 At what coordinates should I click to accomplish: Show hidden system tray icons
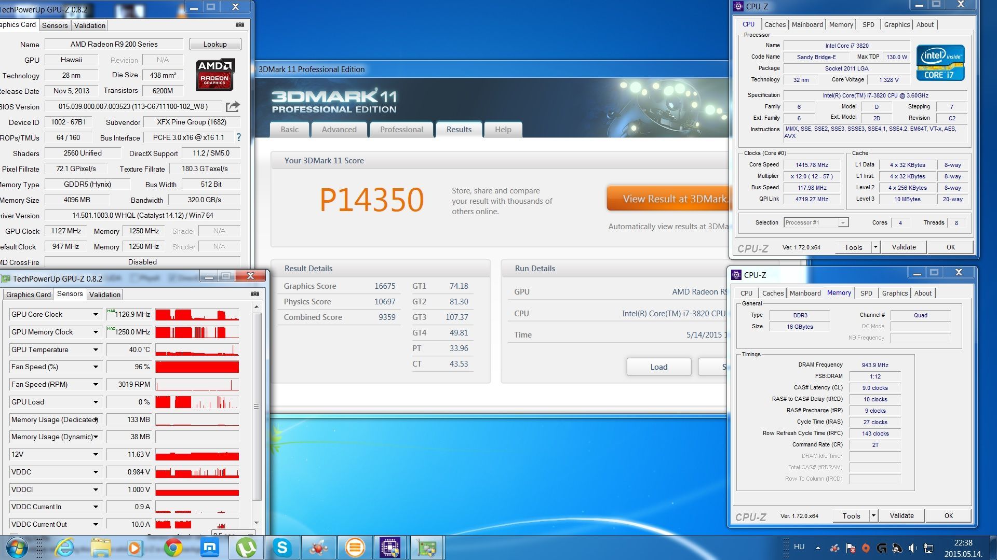818,548
